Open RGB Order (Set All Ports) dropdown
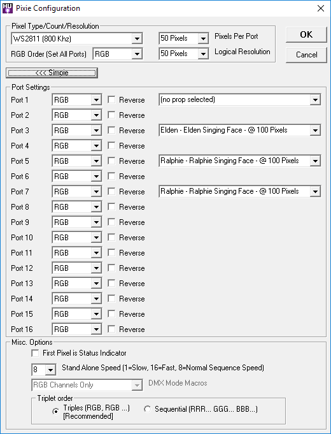Screen dimensions: 331x434 click(x=118, y=54)
